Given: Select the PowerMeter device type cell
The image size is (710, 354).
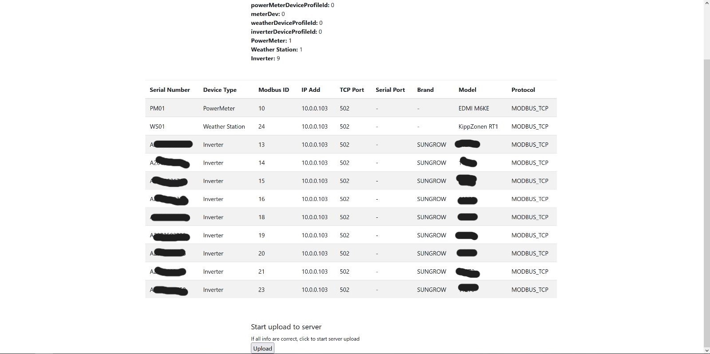Looking at the screenshot, I should [219, 108].
